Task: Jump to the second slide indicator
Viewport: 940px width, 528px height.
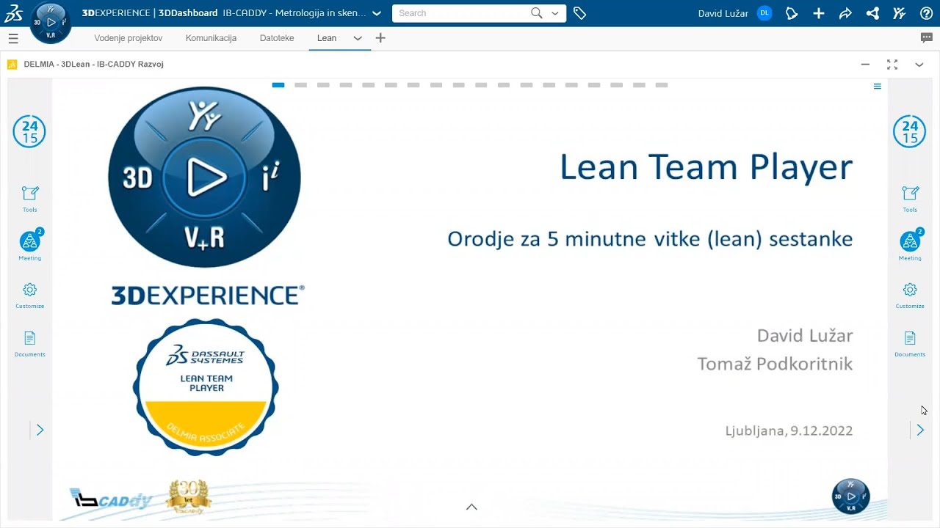Action: (300, 85)
